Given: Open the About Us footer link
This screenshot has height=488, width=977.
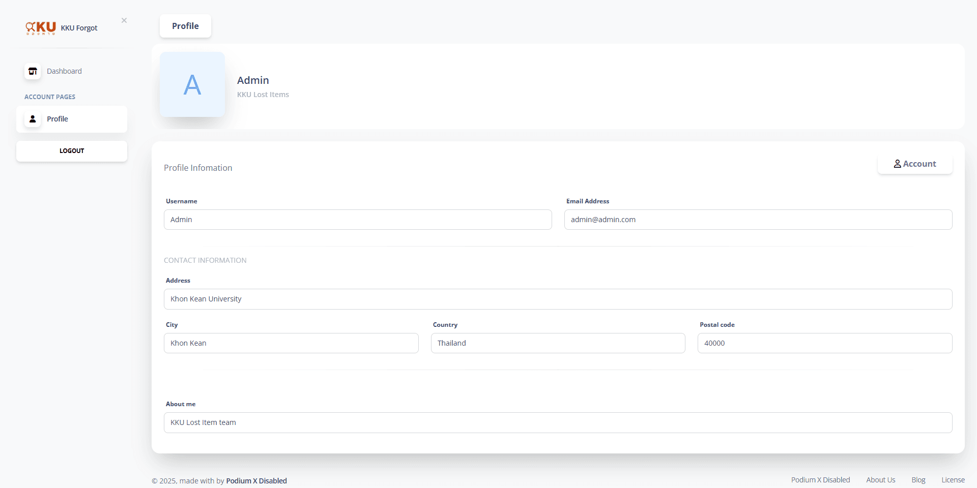Looking at the screenshot, I should coord(880,480).
